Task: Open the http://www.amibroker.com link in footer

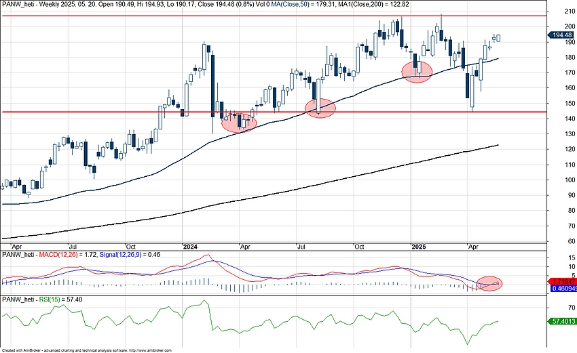Action: [x=151, y=351]
